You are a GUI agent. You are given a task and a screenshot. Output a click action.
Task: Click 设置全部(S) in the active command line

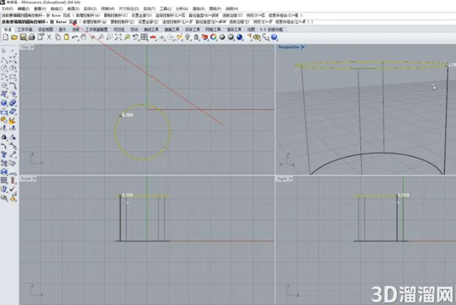(148, 22)
